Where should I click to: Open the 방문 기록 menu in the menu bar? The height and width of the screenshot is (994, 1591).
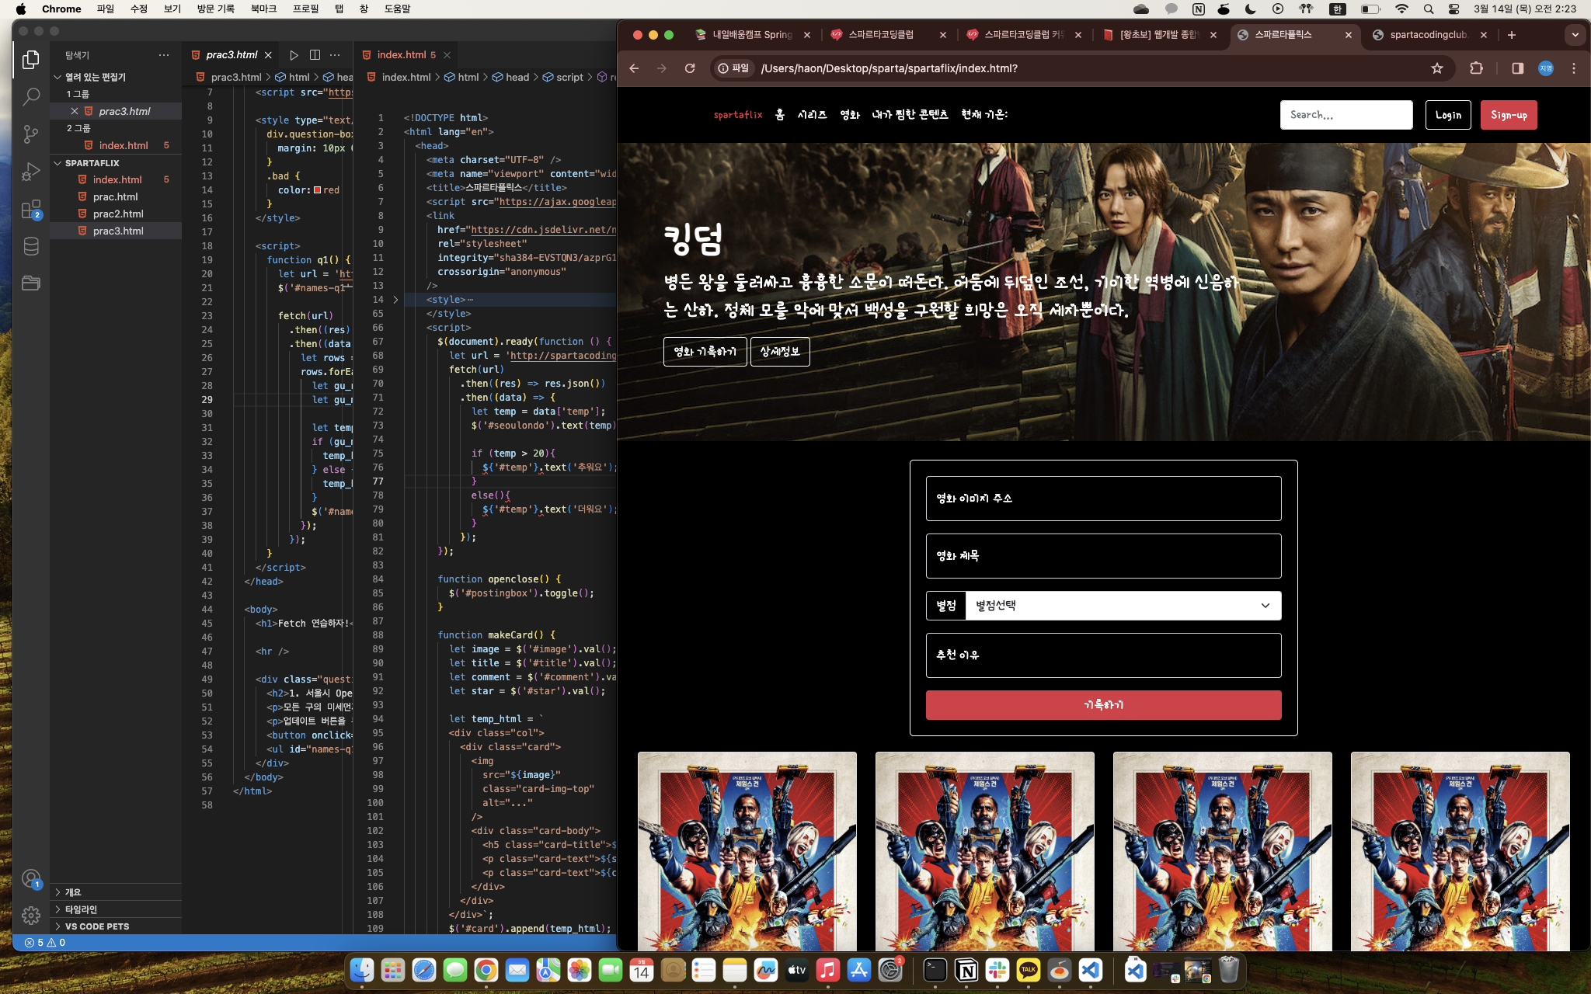(215, 9)
